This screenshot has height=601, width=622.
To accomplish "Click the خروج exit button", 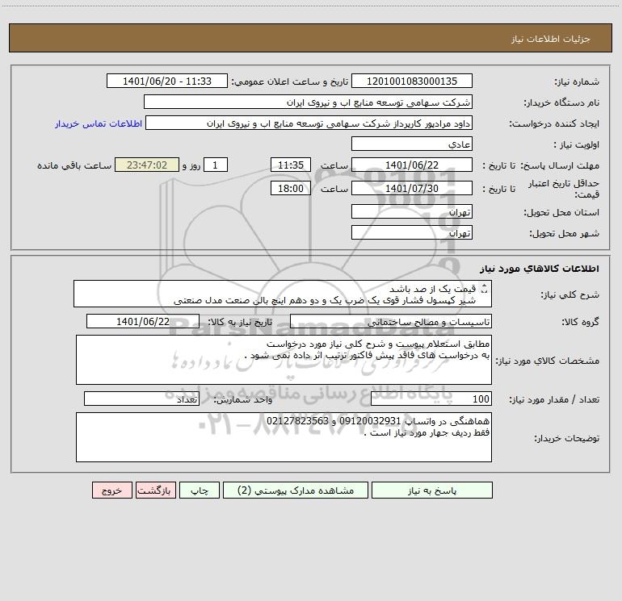I will pyautogui.click(x=111, y=490).
